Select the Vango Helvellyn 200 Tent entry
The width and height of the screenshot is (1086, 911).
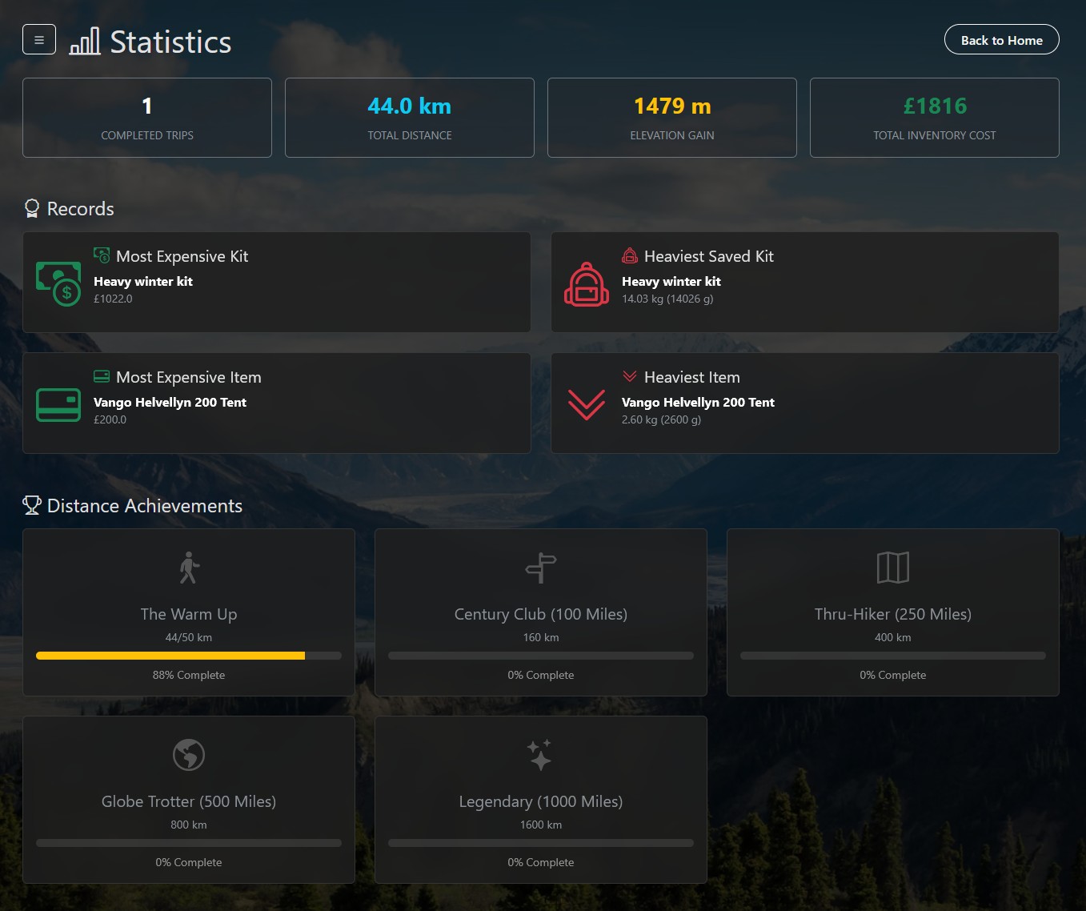click(x=170, y=402)
